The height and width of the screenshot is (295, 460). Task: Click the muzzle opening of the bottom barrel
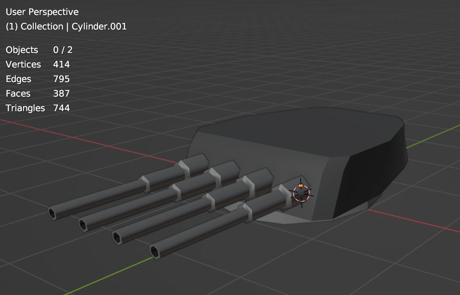point(155,250)
